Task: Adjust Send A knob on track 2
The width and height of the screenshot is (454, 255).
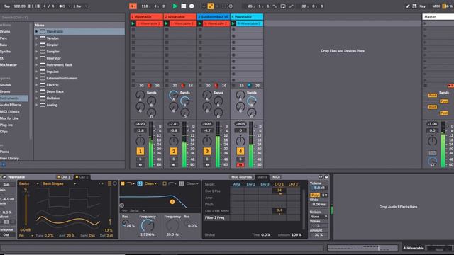Action: point(173,94)
